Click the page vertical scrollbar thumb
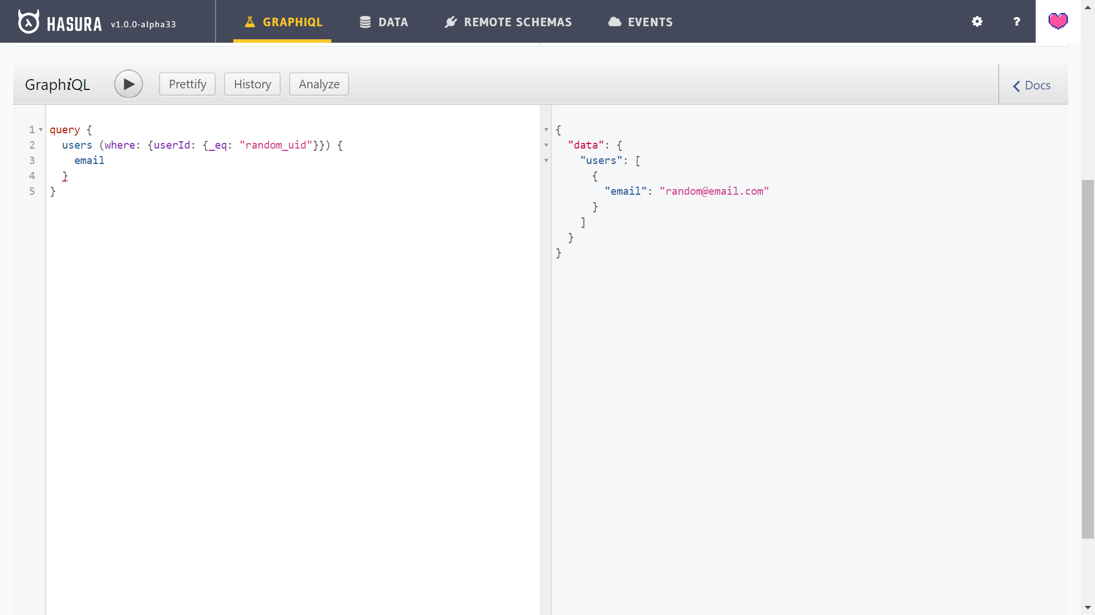Viewport: 1095px width, 615px height. 1088,359
